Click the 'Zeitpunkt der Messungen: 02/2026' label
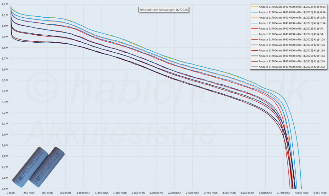Viewport: 329px width, 196px height. coord(163,10)
